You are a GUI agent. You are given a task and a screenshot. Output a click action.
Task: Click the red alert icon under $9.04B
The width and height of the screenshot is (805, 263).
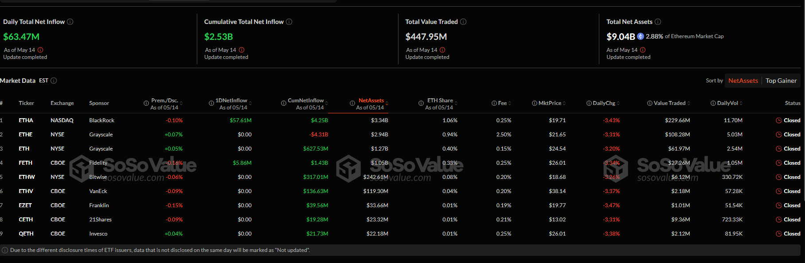(643, 50)
